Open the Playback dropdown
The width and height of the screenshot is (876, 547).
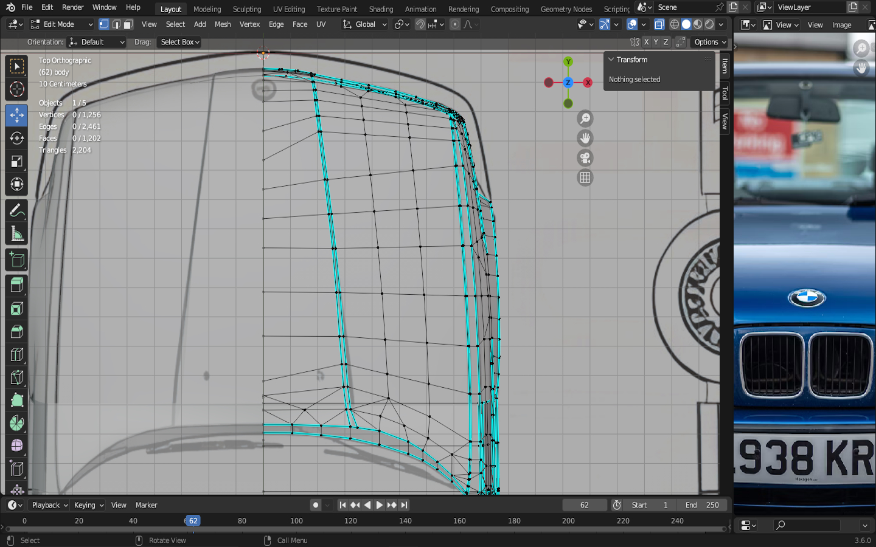(x=49, y=505)
